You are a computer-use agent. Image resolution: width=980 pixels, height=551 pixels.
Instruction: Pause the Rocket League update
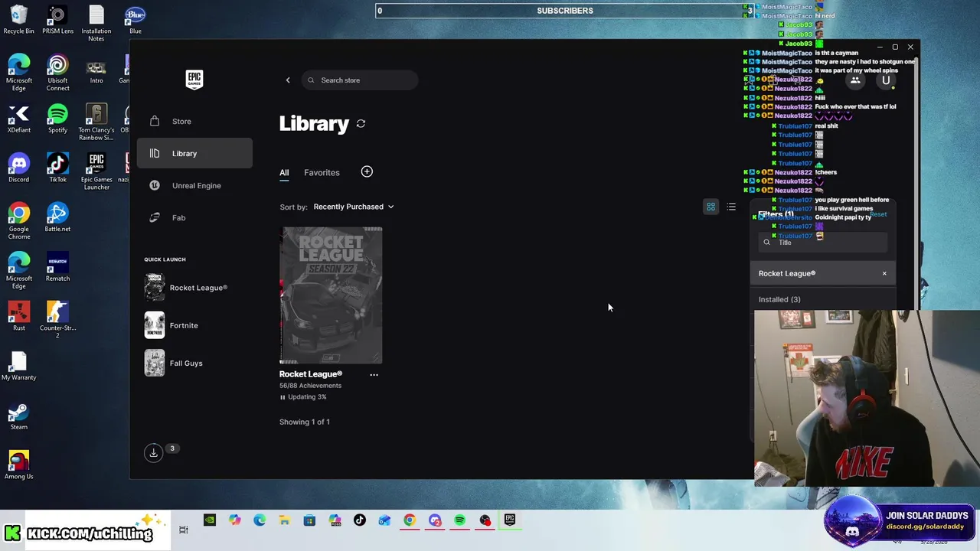point(283,397)
